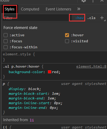Open the element.html:8 source link

coord(91,67)
